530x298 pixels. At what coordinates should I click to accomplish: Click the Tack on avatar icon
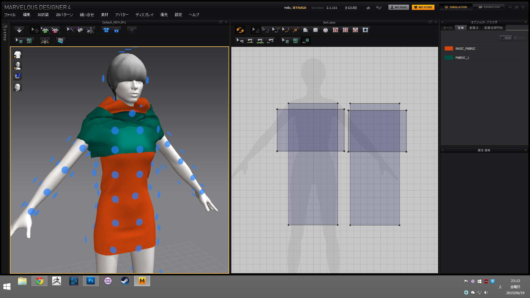(x=90, y=30)
